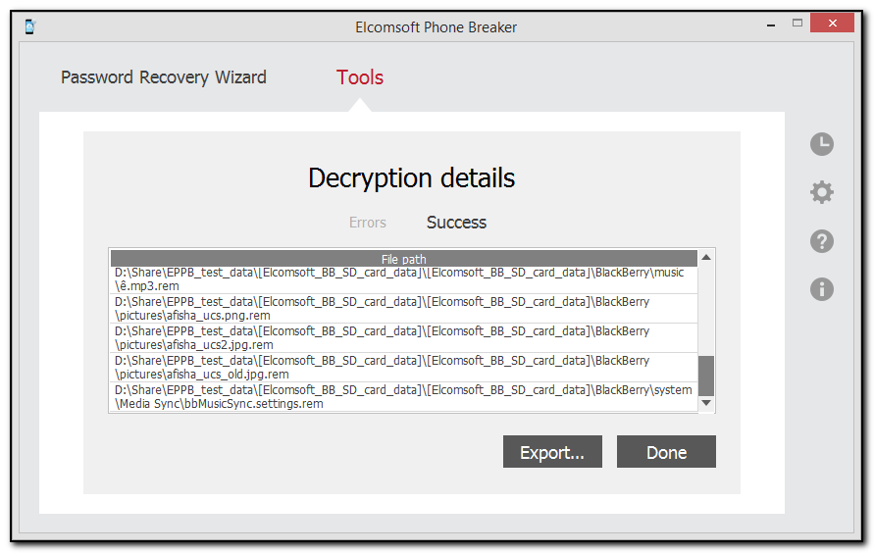The image size is (874, 553).
Task: Select the afisha_ucs2.jpg.rem file row
Action: [x=403, y=338]
